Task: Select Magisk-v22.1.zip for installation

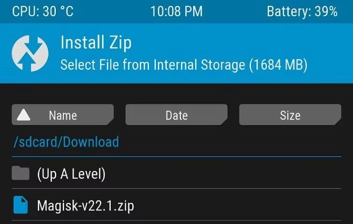Action: coord(176,205)
